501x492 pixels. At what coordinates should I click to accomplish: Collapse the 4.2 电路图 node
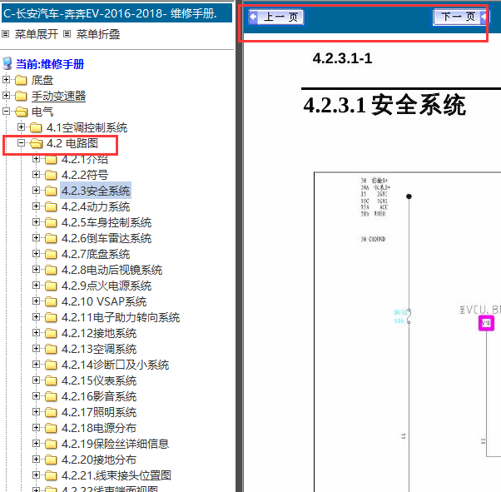pos(21,142)
